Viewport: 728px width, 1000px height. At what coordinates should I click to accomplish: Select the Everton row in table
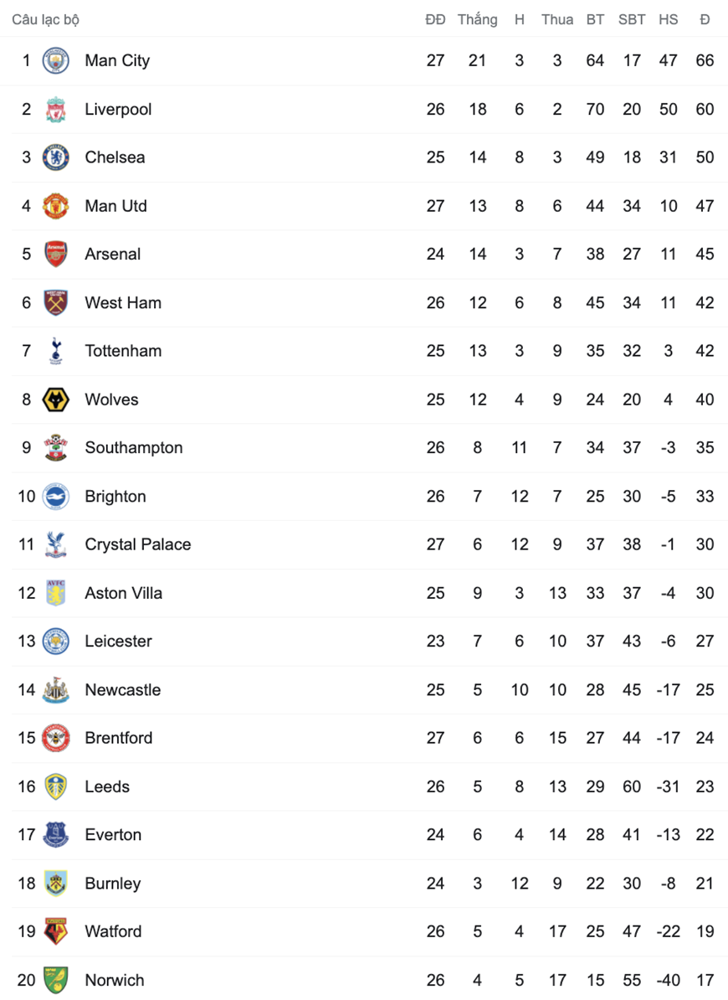[x=364, y=835]
